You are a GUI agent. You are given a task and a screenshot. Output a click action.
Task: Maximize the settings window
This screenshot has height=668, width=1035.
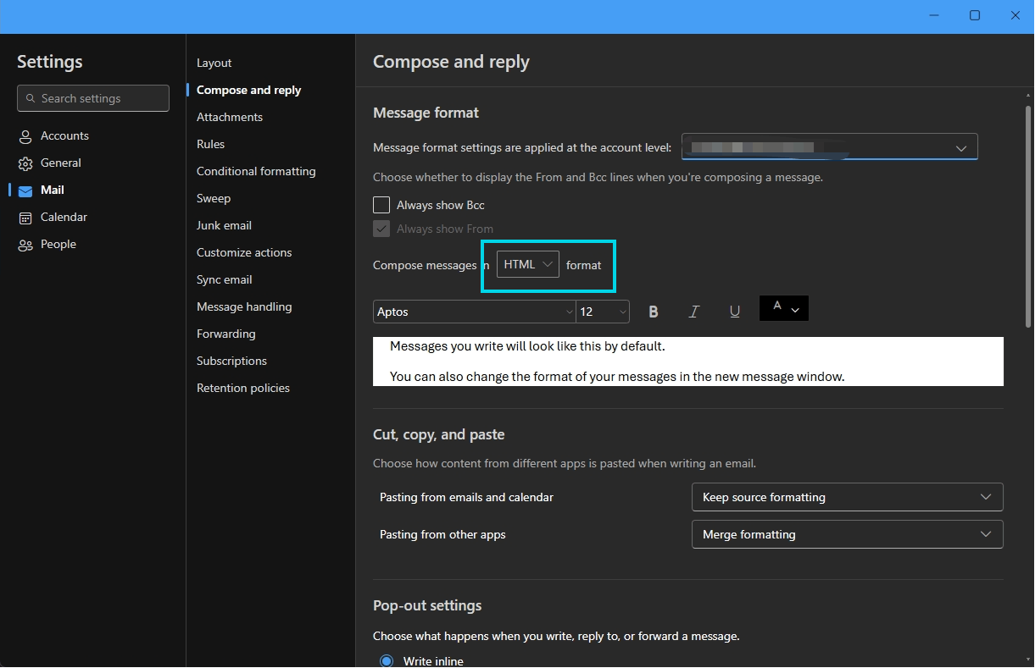click(x=975, y=15)
